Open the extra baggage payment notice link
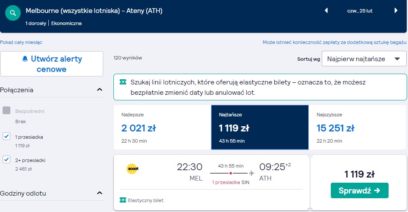Screen dimensions: 408x212 pos(334,42)
